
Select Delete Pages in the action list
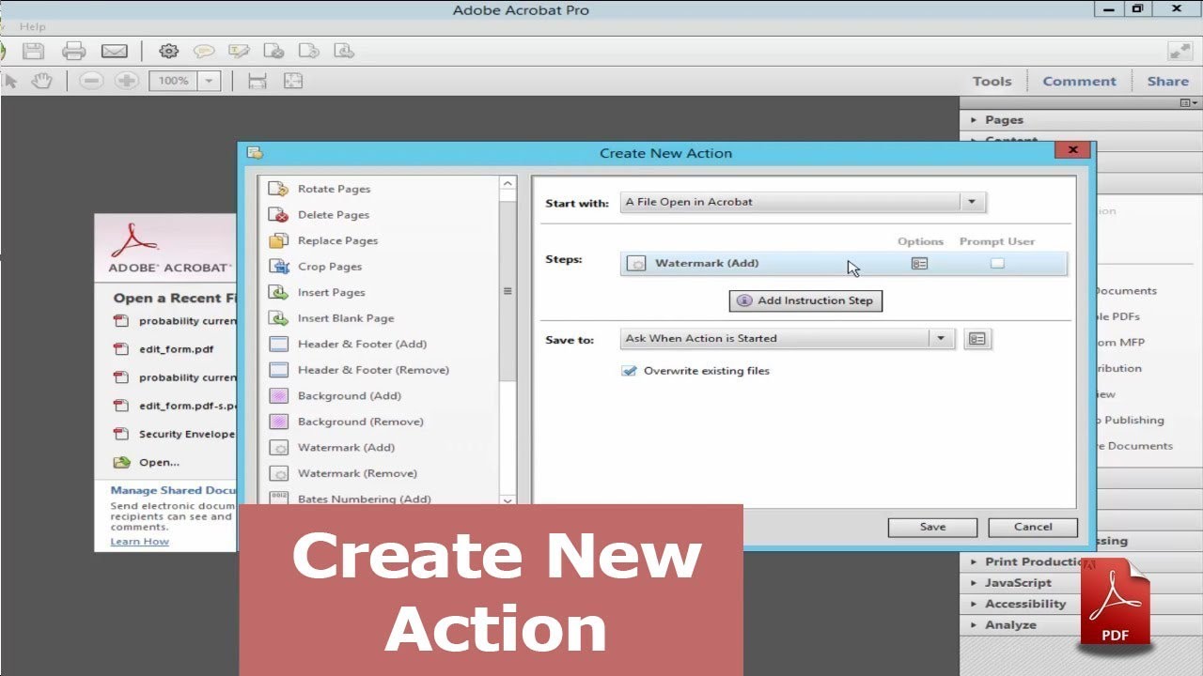point(334,215)
